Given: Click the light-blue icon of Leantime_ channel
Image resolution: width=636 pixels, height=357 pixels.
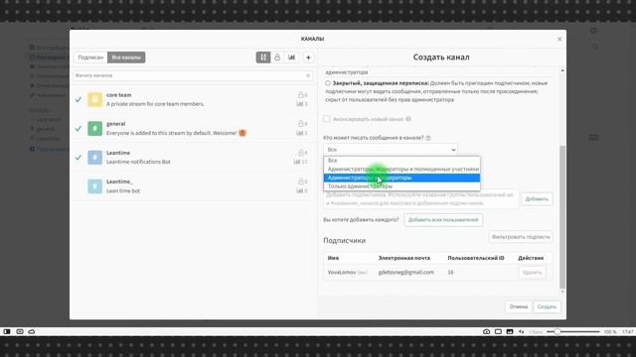Looking at the screenshot, I should tap(95, 186).
